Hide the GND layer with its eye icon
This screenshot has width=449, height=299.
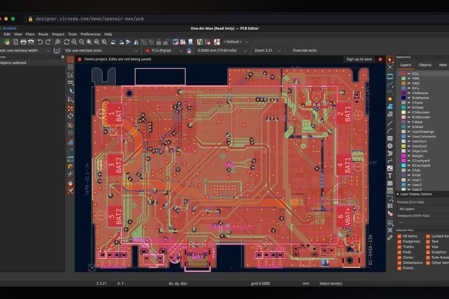point(409,83)
